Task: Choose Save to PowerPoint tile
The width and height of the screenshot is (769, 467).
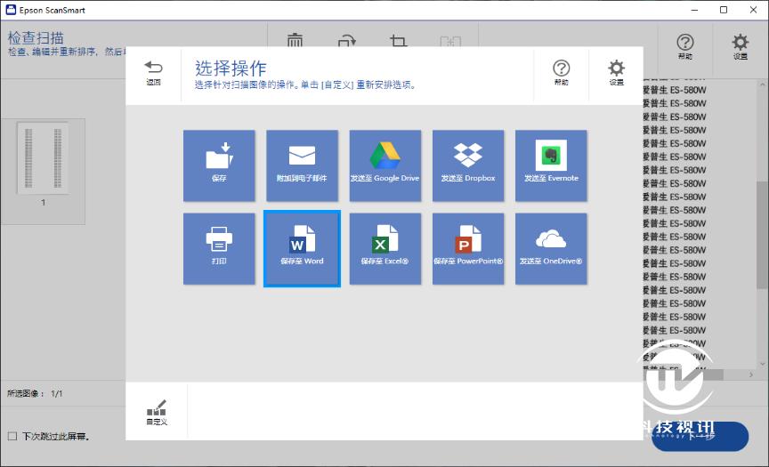Action: [x=468, y=248]
